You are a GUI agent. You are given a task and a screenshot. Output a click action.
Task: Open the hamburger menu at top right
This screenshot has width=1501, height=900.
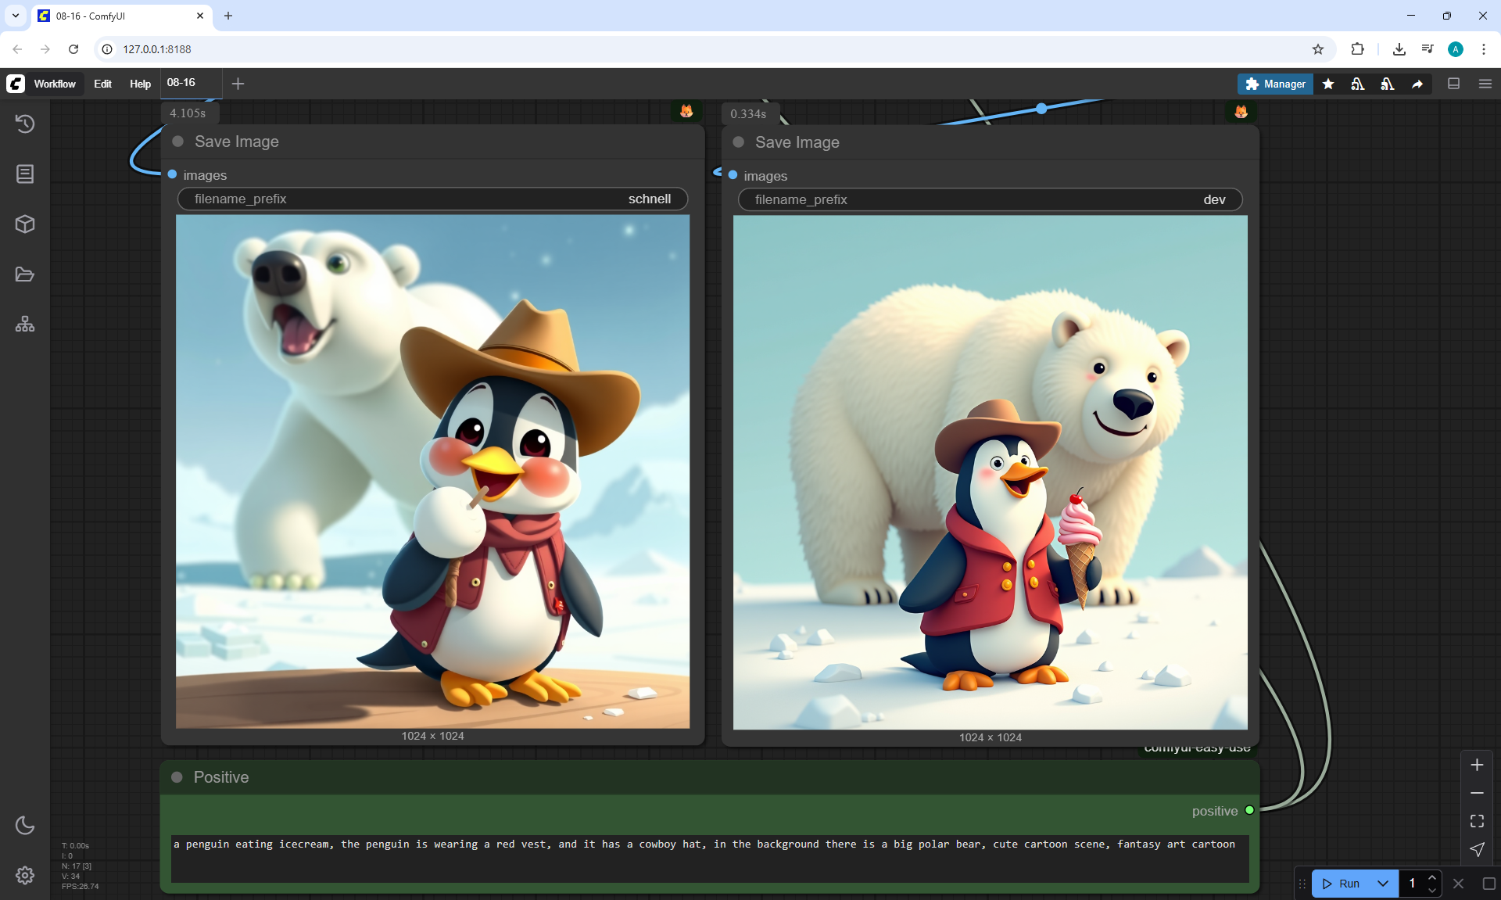[x=1485, y=84]
